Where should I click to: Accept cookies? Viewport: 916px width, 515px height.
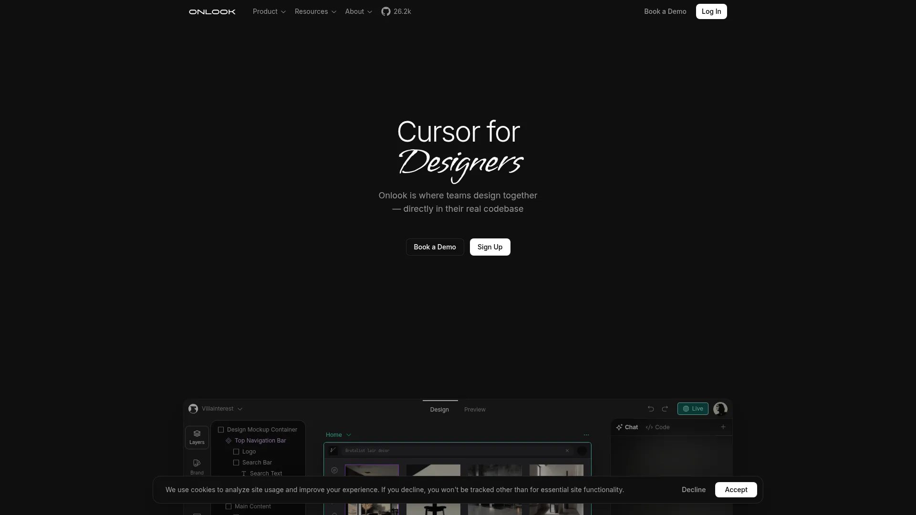pyautogui.click(x=736, y=490)
